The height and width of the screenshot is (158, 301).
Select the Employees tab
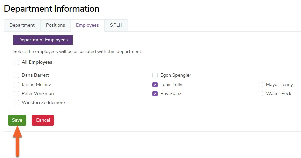[87, 25]
